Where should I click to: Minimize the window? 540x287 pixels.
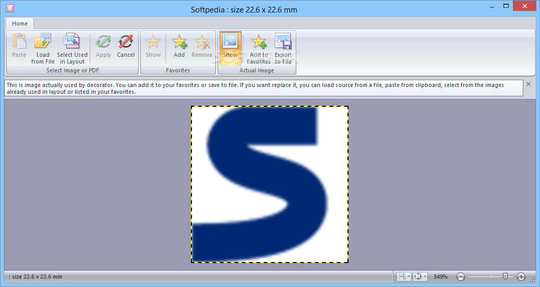[x=492, y=6]
